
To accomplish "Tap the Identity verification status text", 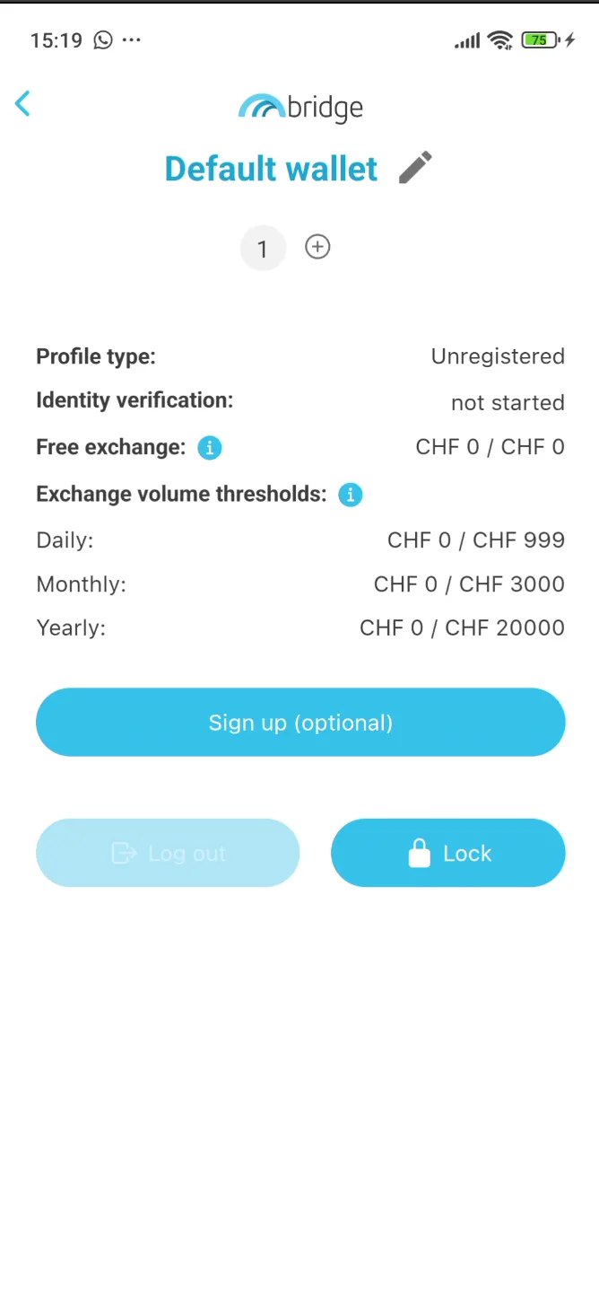I will pos(508,402).
